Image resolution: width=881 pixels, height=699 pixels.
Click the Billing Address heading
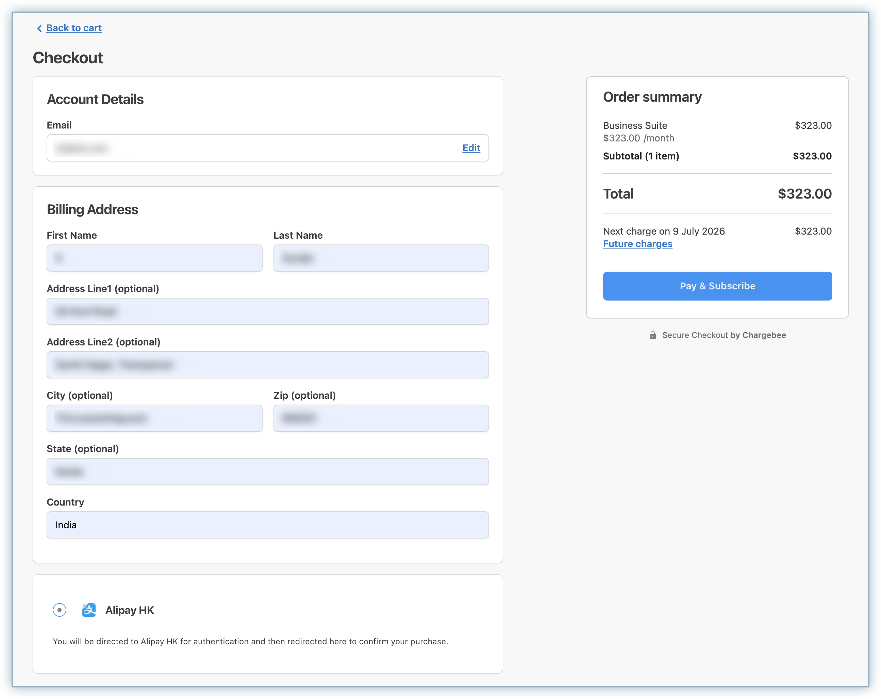[x=92, y=209]
